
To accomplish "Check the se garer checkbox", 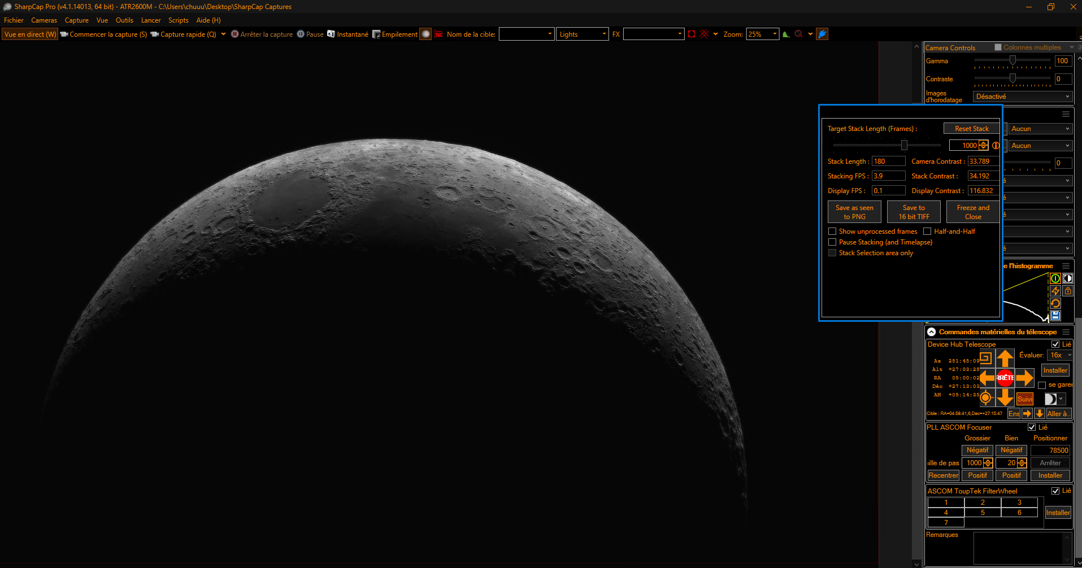I will click(x=1042, y=385).
